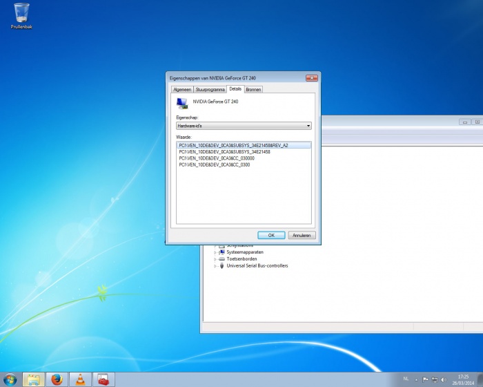Click the Windows Start orb
This screenshot has width=483, height=387.
pos(10,379)
